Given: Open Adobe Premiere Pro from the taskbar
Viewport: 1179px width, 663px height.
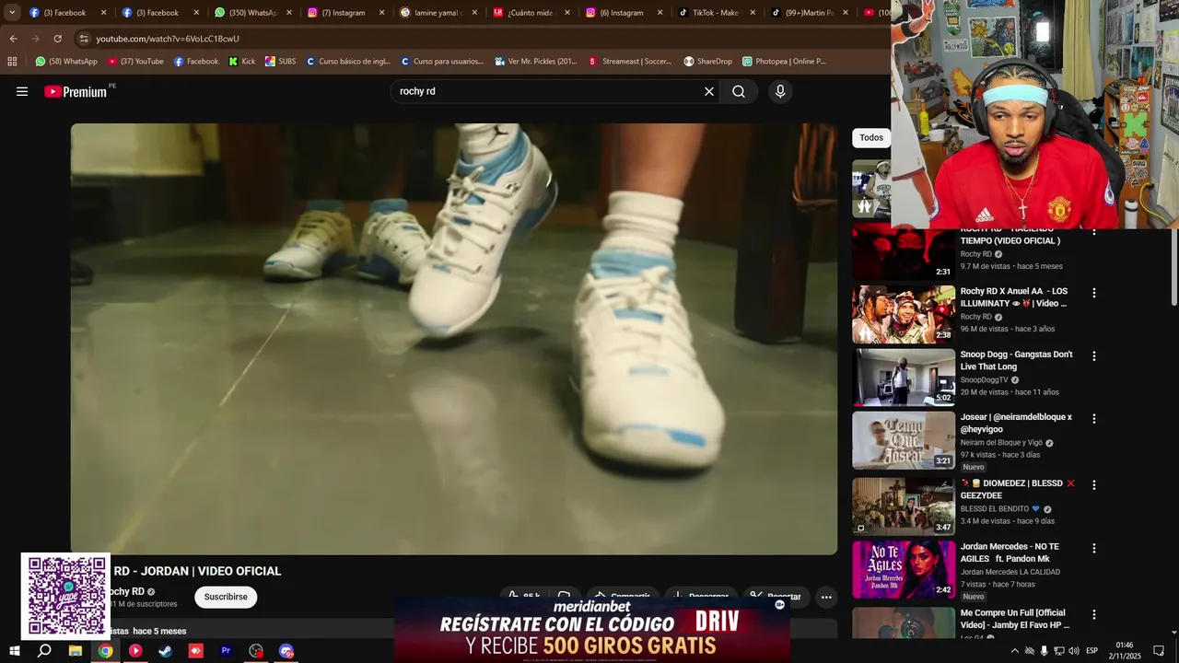Looking at the screenshot, I should pyautogui.click(x=226, y=651).
